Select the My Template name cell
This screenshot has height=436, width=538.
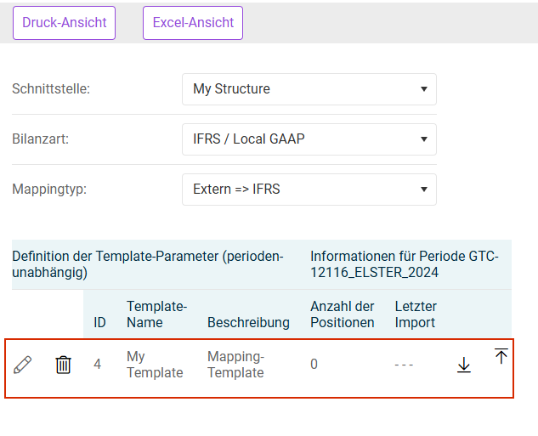click(x=155, y=365)
